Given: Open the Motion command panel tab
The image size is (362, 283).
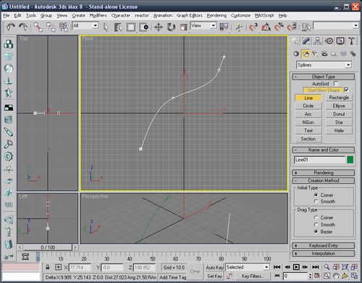Looking at the screenshot, I should [329, 41].
